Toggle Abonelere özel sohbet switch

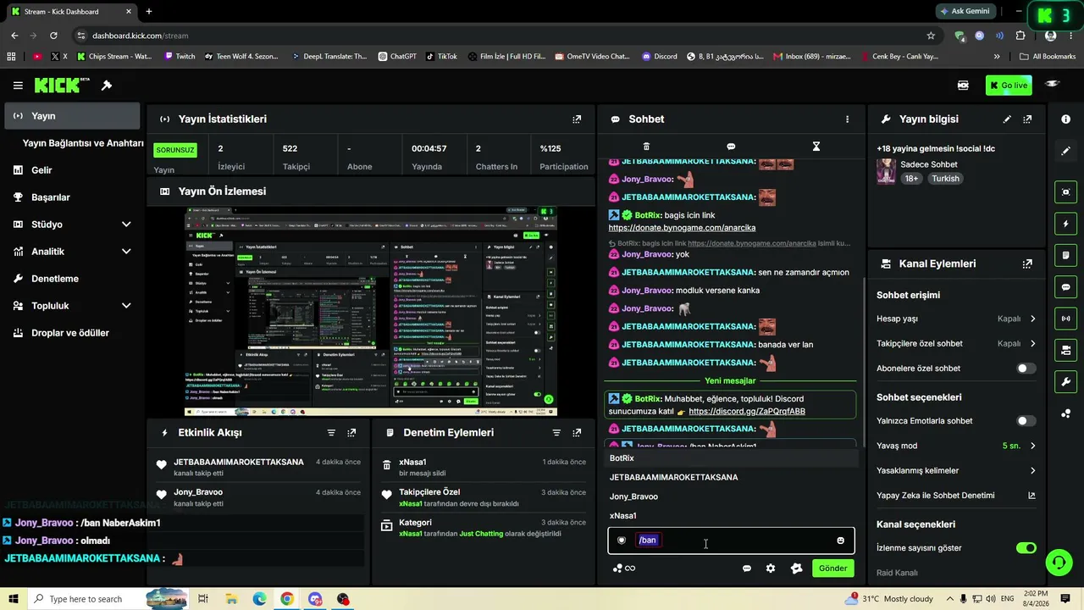point(1026,369)
